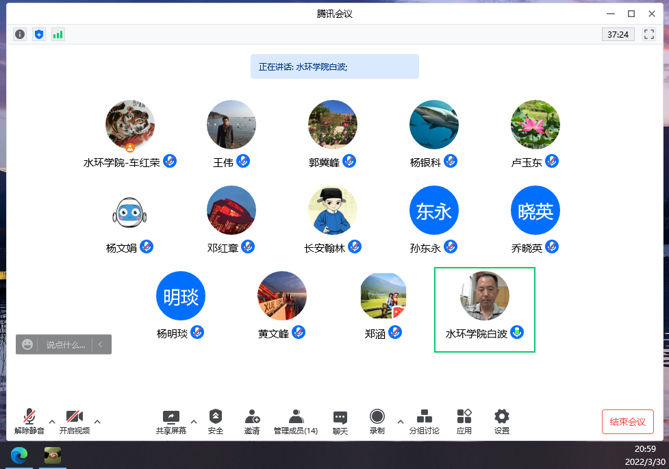Click the red 结束会议 button
This screenshot has height=469, width=669.
click(x=627, y=422)
